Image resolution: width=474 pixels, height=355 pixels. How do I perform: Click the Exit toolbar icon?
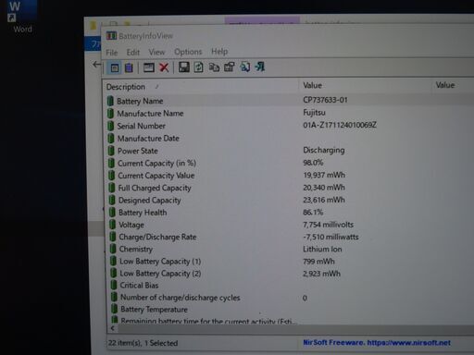coord(260,67)
